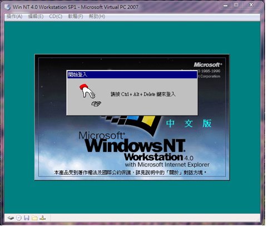Maximize the Virtual PC window
This screenshot has height=227, width=267.
coord(236,6)
